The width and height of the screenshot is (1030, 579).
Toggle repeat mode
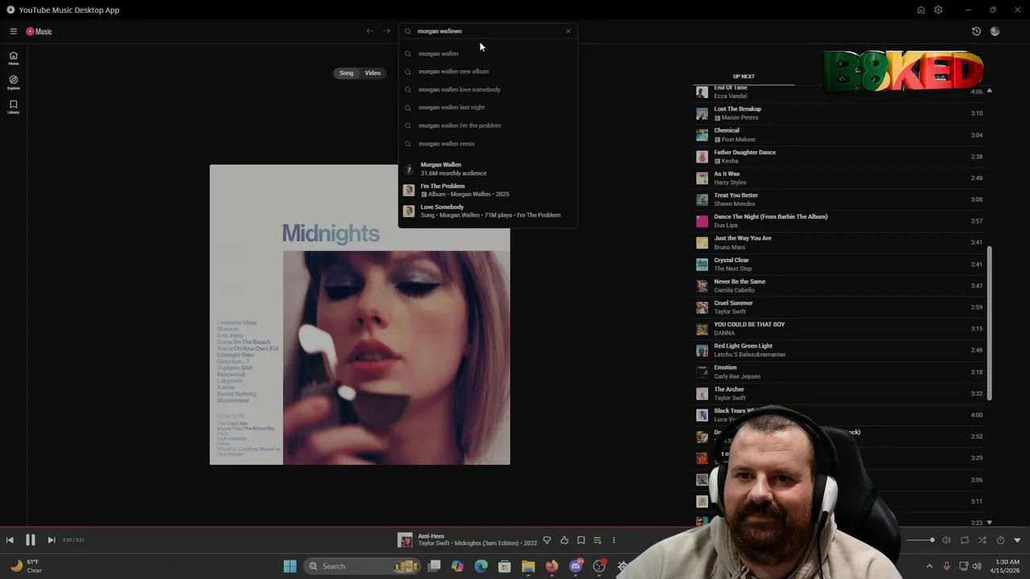point(964,540)
